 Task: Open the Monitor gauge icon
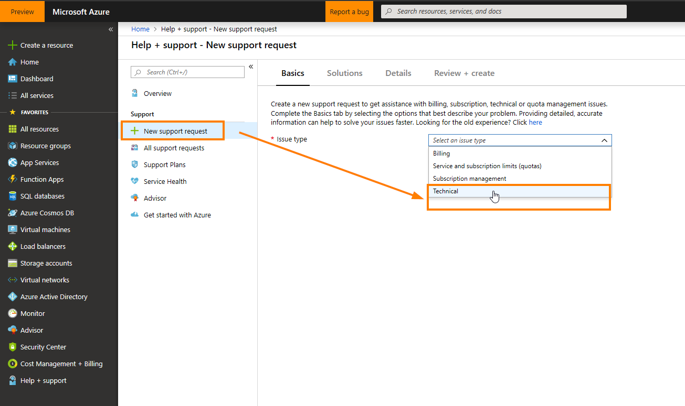point(13,314)
